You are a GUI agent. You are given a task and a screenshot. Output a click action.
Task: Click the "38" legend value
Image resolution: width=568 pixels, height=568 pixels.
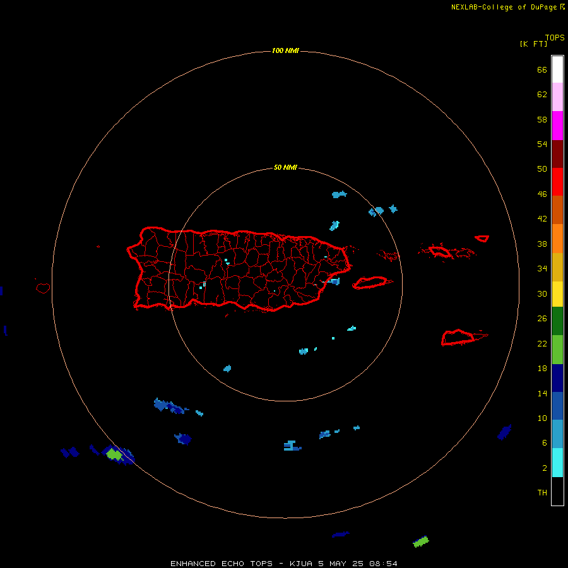pyautogui.click(x=542, y=244)
